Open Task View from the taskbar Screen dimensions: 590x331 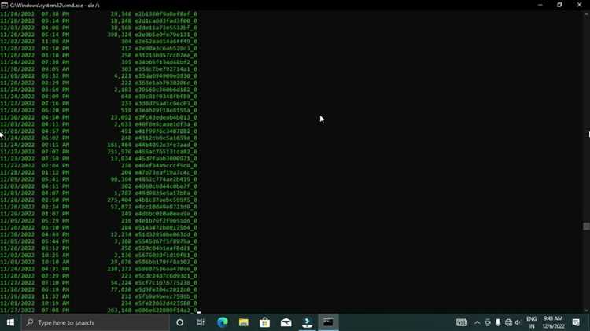pyautogui.click(x=201, y=322)
